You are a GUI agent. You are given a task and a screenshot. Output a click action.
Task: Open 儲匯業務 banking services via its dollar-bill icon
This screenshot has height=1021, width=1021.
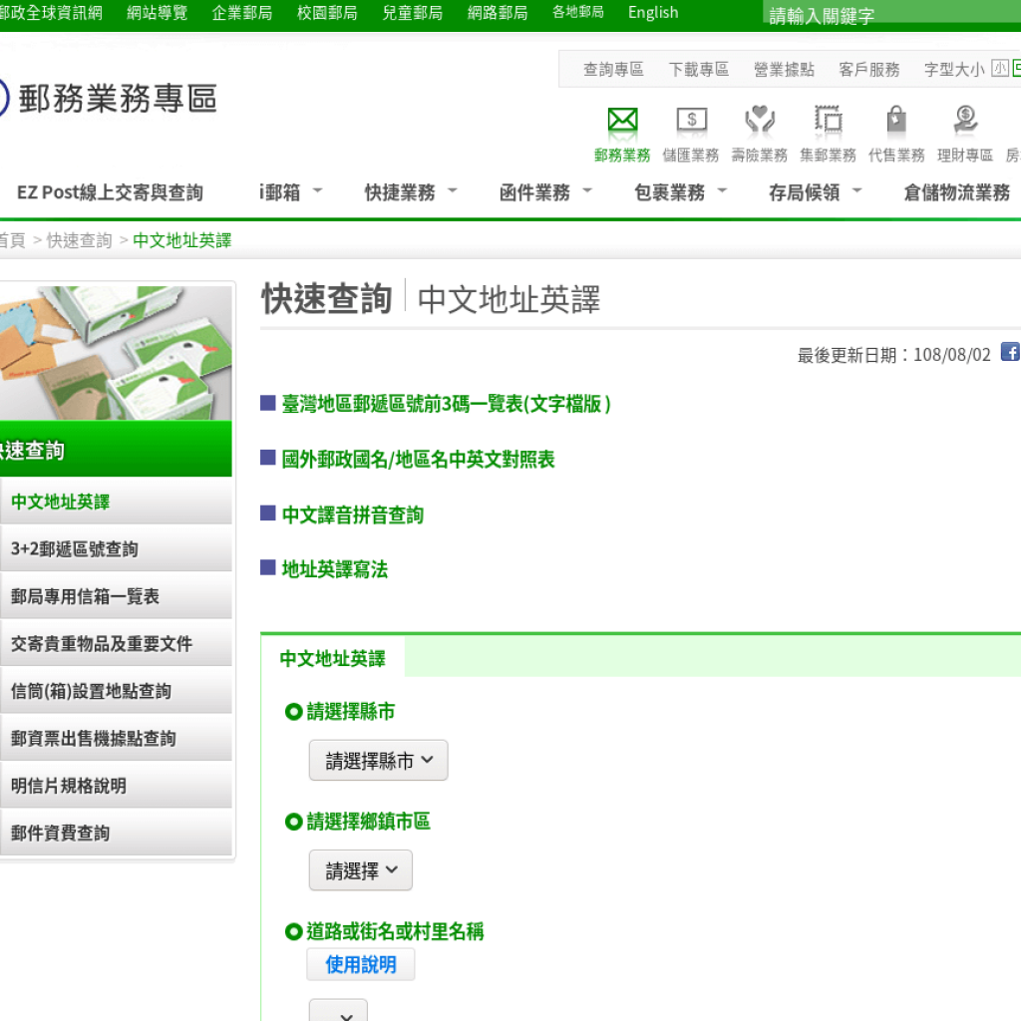click(x=690, y=122)
